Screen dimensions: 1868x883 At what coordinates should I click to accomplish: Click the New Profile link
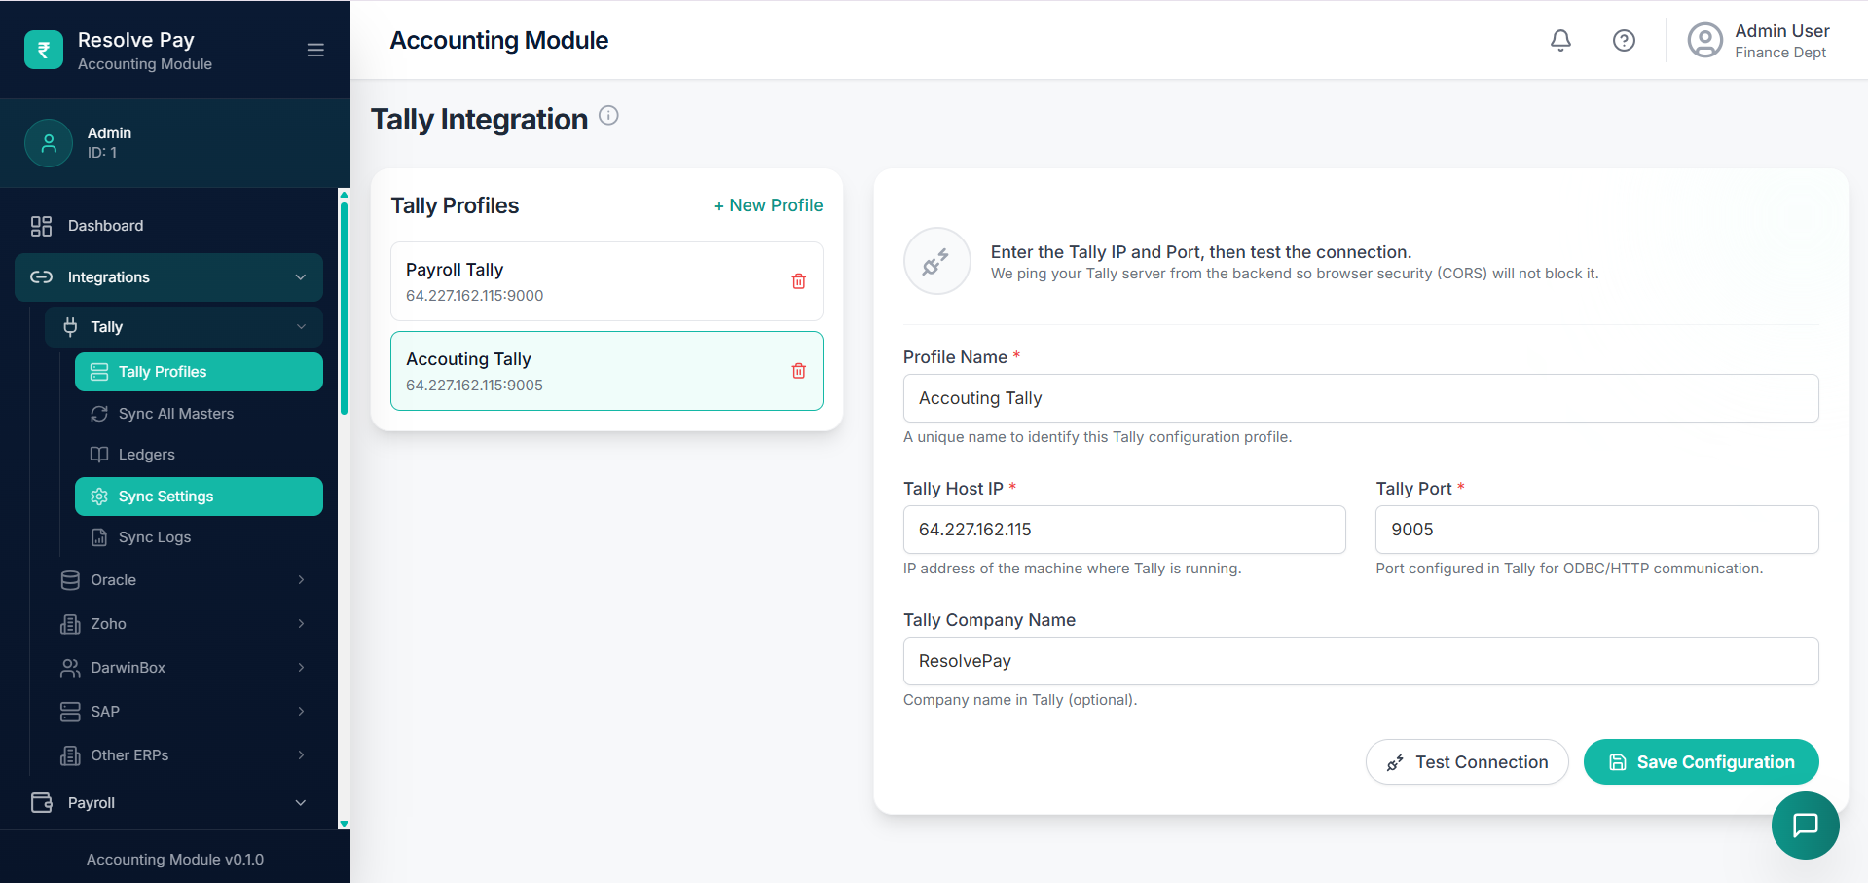tap(768, 205)
